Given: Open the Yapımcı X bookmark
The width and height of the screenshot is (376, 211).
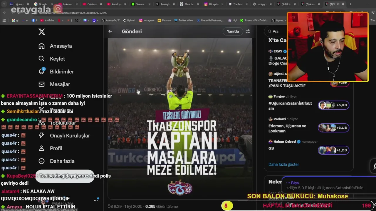Looking at the screenshot, I should (x=278, y=20).
